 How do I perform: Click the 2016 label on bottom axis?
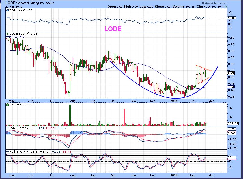(x=174, y=175)
